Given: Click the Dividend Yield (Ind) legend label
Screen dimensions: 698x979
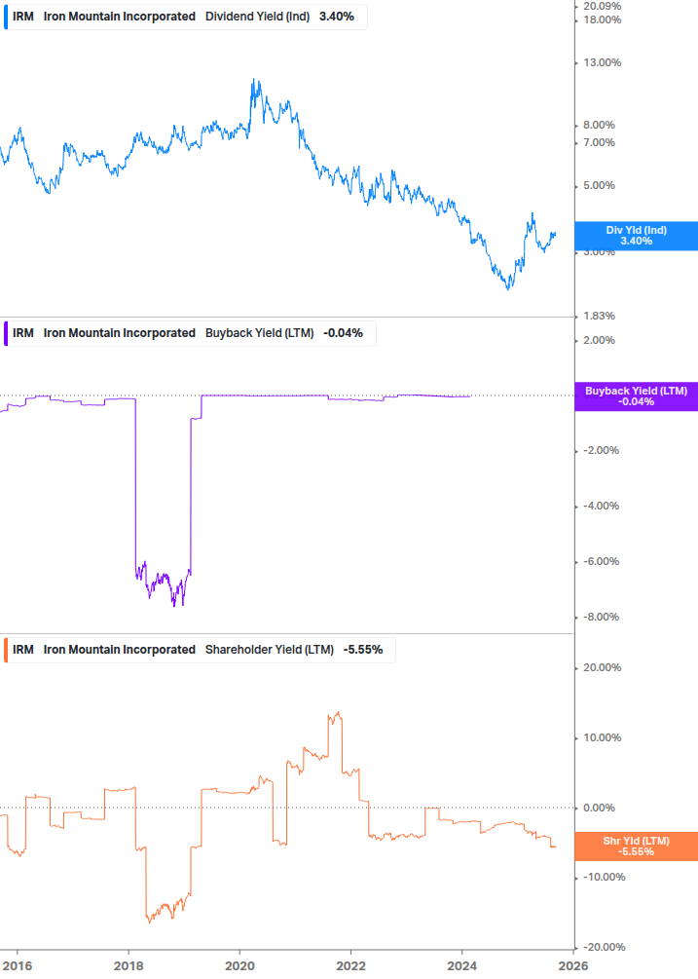Looking at the screenshot, I should (257, 17).
